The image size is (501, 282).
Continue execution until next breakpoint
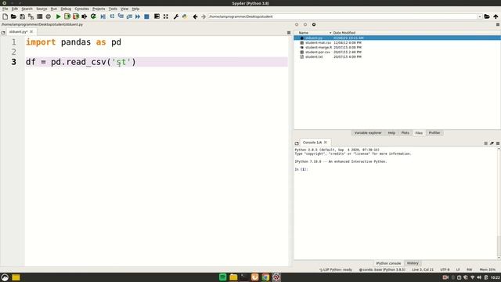pos(138,16)
